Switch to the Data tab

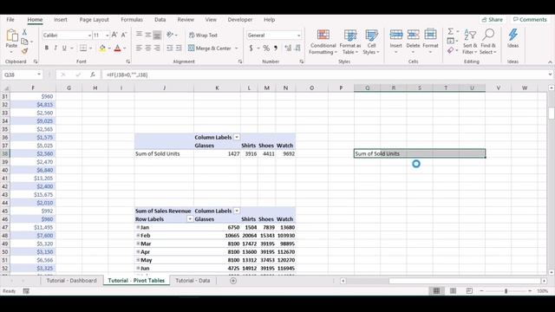[x=160, y=19]
